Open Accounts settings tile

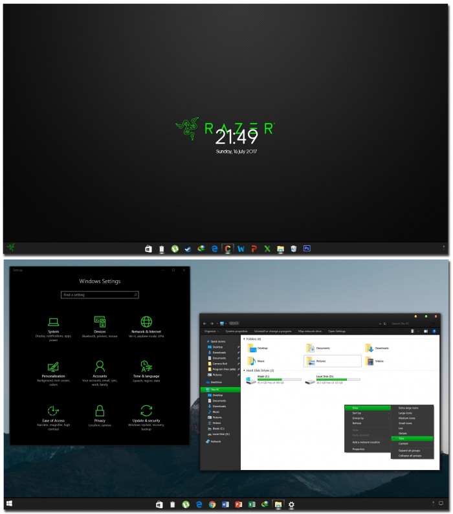[100, 373]
